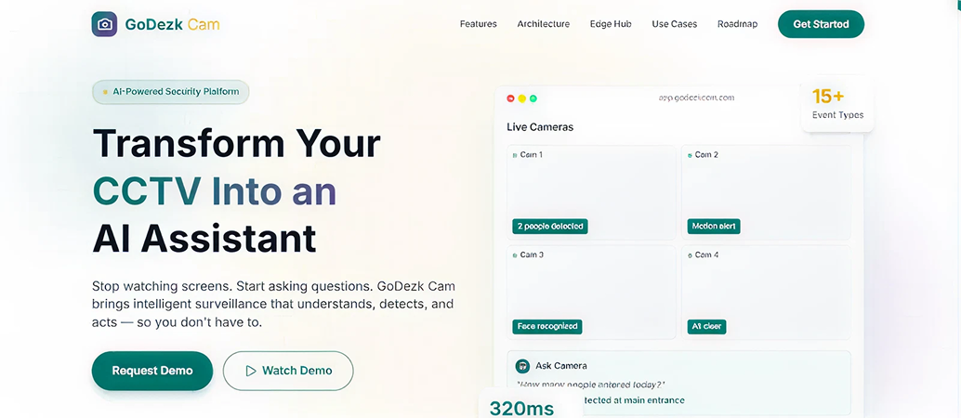The height and width of the screenshot is (418, 961).
Task: Click the Ask Camera chat icon
Action: pos(522,366)
